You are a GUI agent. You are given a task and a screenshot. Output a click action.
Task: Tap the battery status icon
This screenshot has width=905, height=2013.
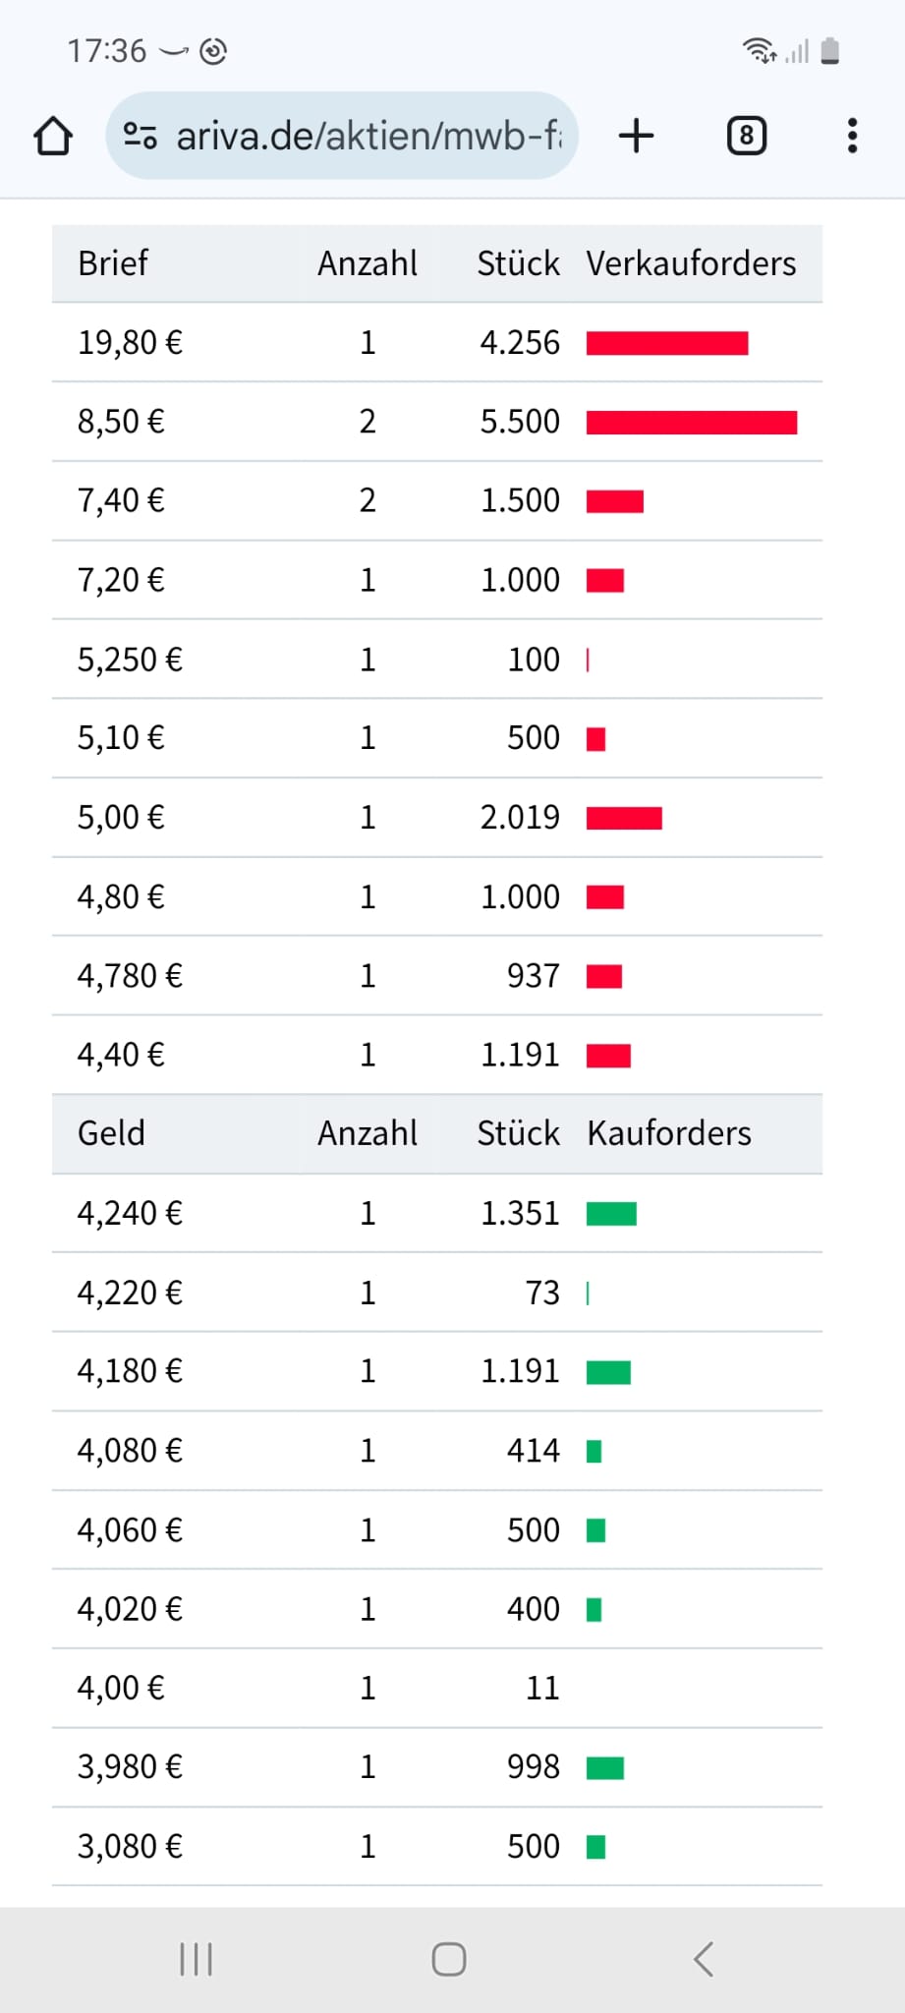pos(830,50)
